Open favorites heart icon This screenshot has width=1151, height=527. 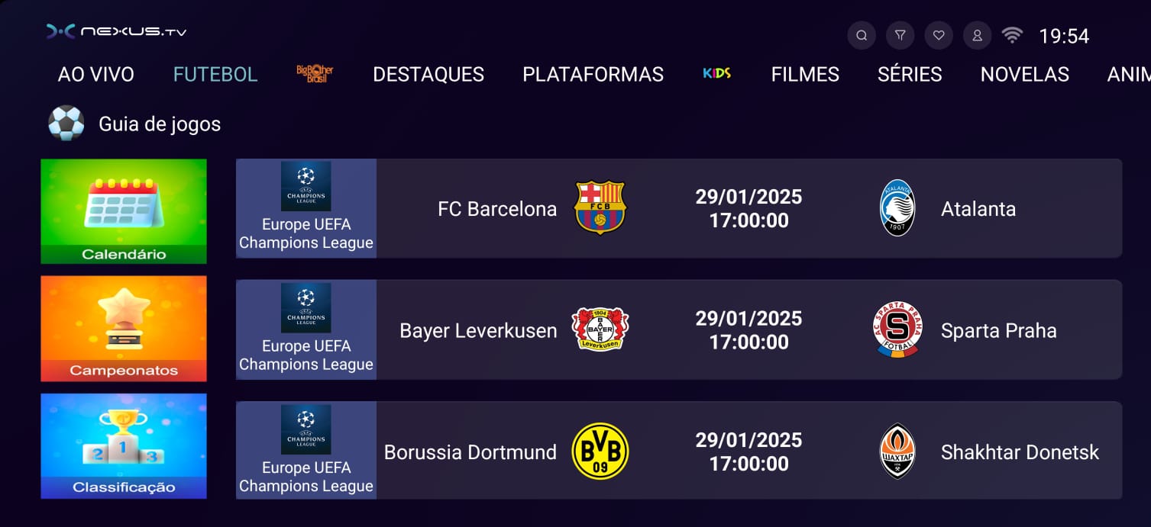click(x=939, y=35)
